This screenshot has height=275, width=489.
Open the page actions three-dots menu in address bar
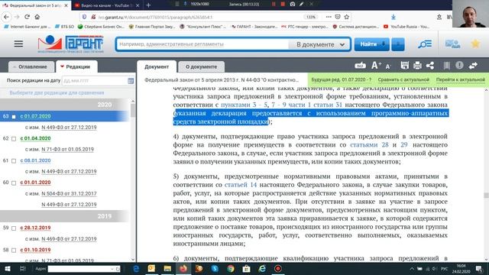[x=329, y=17]
